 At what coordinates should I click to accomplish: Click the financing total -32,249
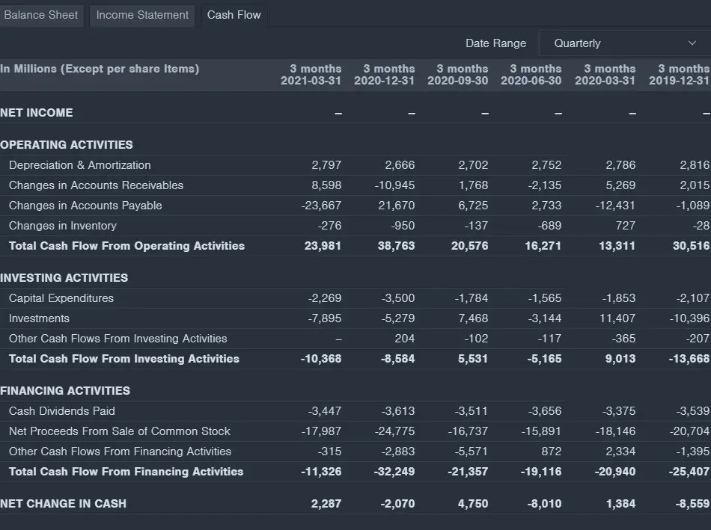pos(394,472)
